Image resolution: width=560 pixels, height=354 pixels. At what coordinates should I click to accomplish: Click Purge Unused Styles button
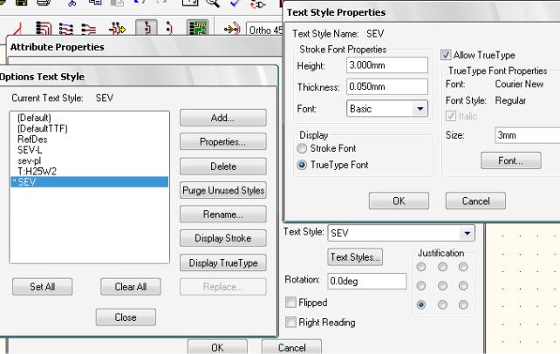pos(222,190)
